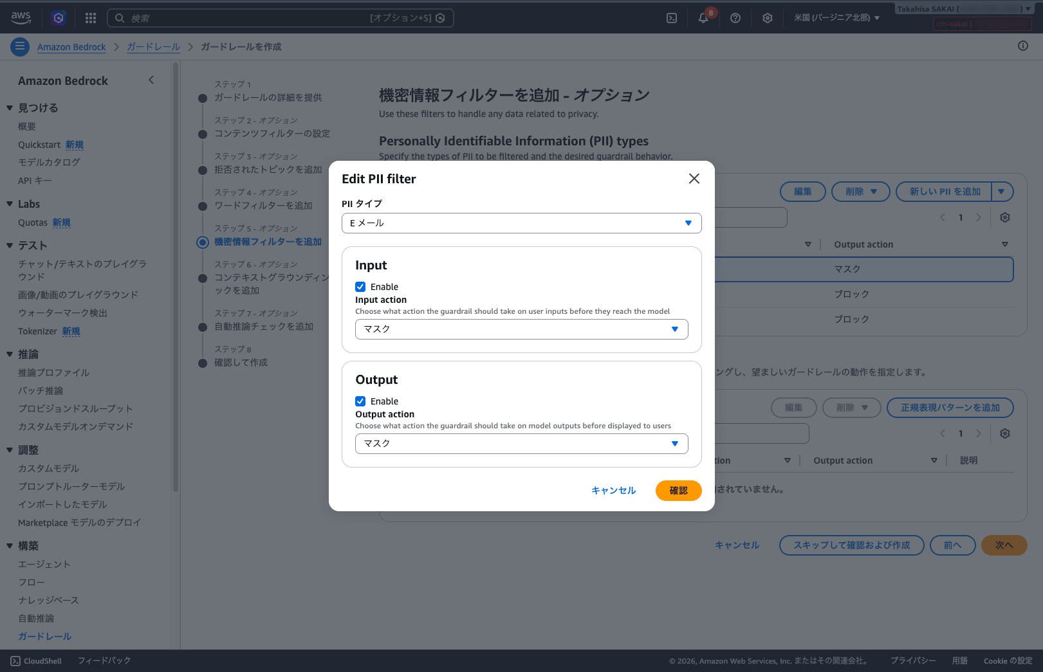Viewport: 1043px width, 672px height.
Task: Sort by regex table Output action column
Action: click(934, 460)
